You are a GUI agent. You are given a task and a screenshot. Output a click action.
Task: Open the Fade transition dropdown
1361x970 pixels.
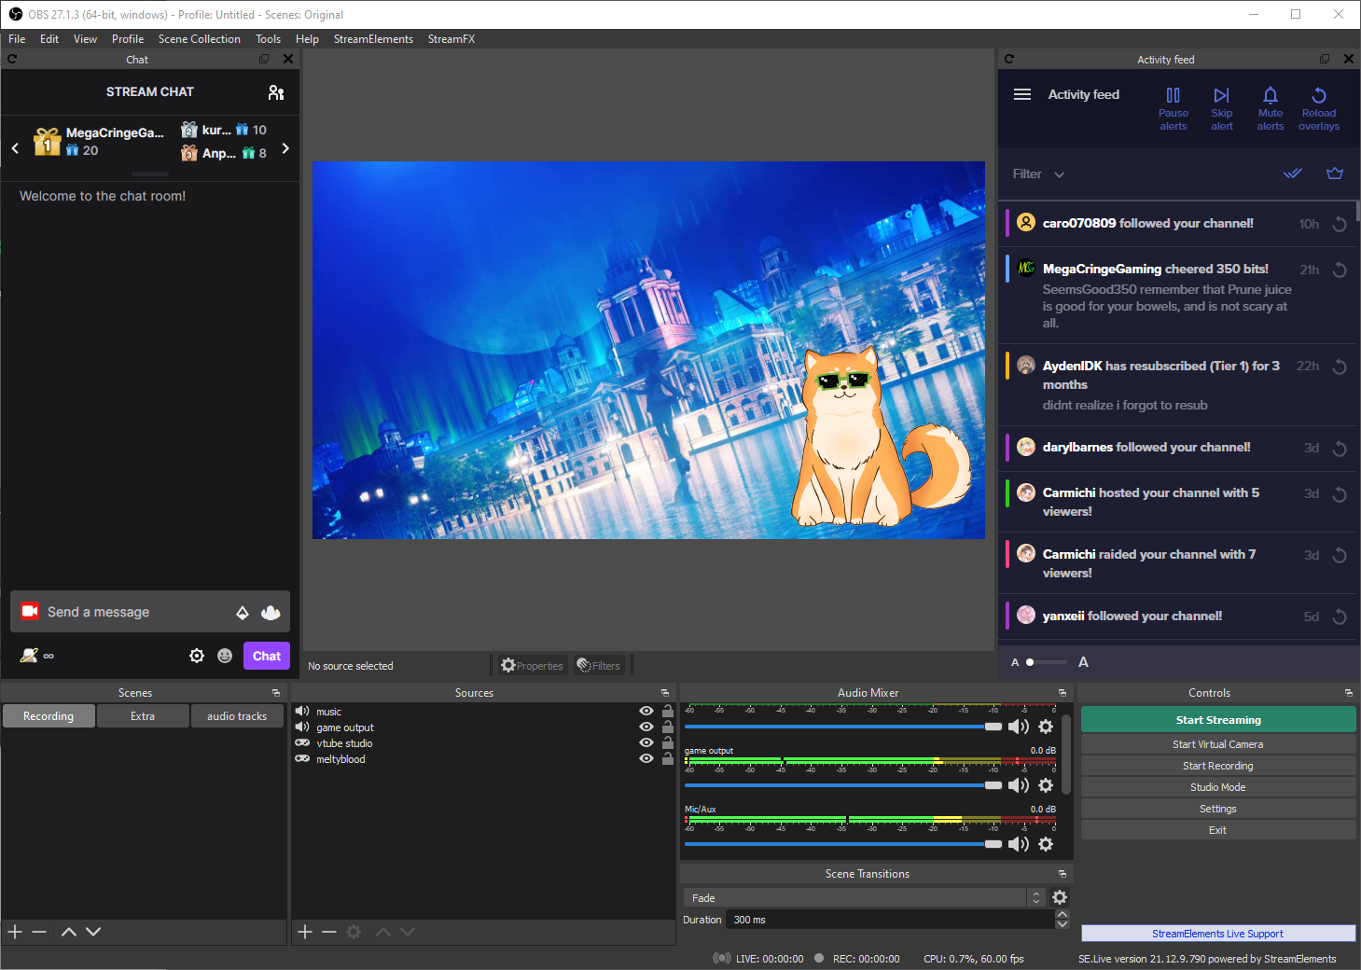point(863,897)
